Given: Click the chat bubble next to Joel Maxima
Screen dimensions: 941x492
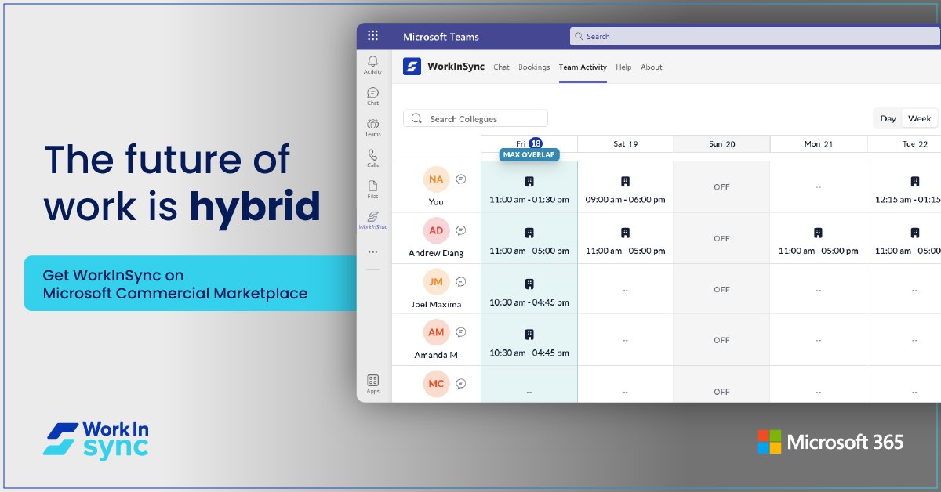Looking at the screenshot, I should 461,281.
